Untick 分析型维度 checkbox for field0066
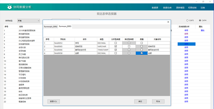214x109 pixels. (116, 50)
